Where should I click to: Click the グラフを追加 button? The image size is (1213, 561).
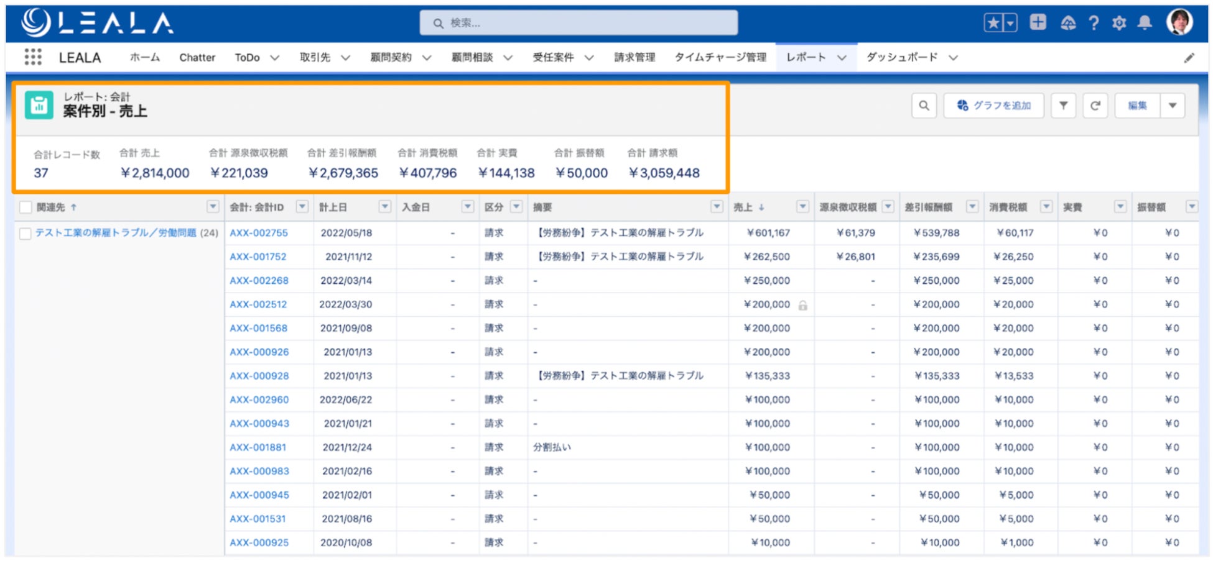[993, 106]
